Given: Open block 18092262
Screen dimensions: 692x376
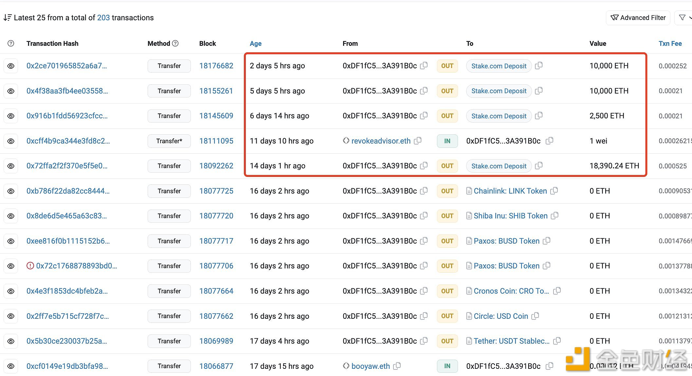Looking at the screenshot, I should (216, 166).
